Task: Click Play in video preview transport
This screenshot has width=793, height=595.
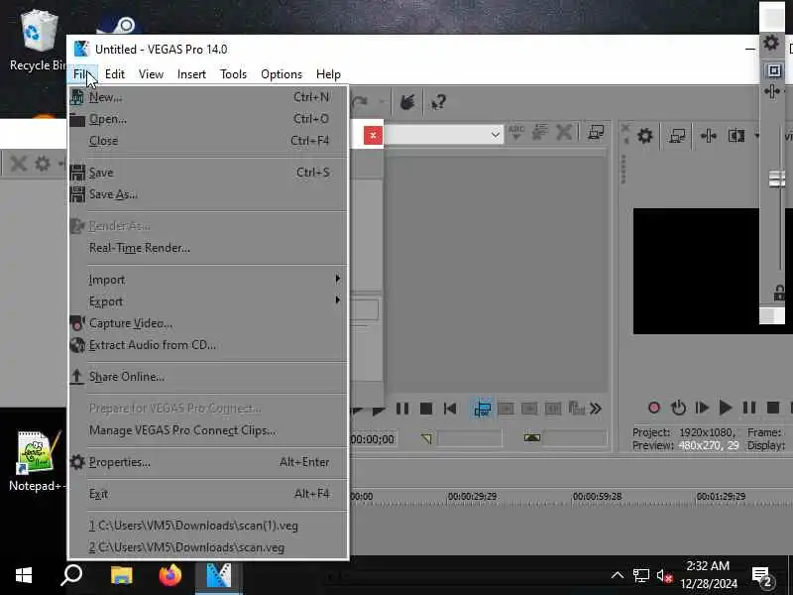Action: pos(726,408)
